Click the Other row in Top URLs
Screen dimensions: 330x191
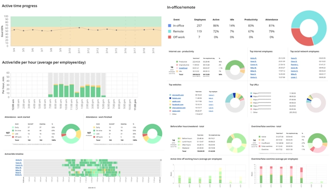point(274,112)
